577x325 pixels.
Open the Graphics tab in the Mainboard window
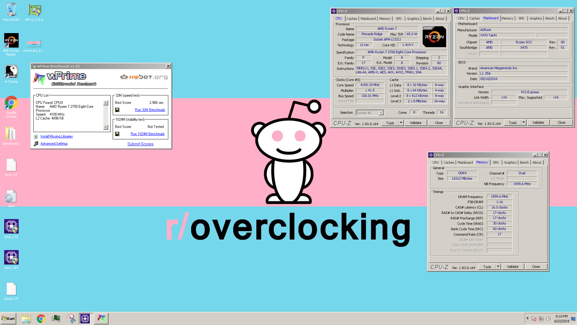click(x=536, y=18)
